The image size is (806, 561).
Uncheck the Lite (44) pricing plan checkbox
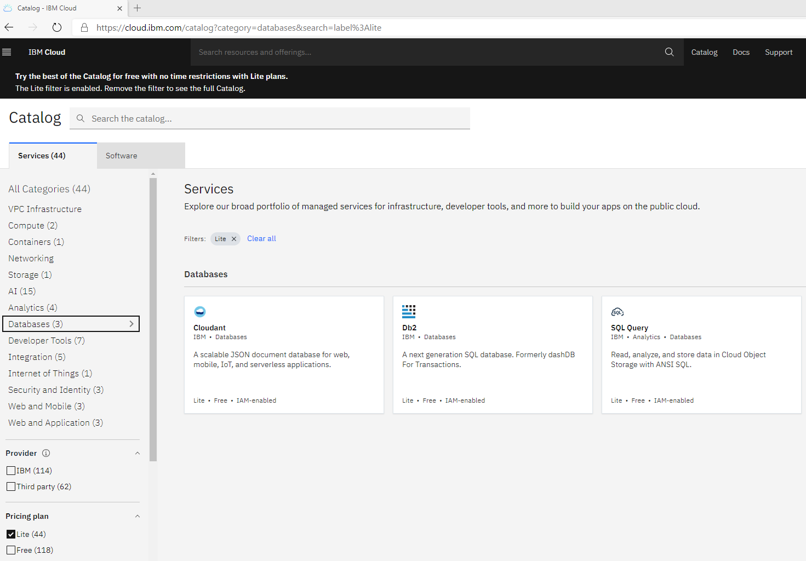(x=11, y=534)
